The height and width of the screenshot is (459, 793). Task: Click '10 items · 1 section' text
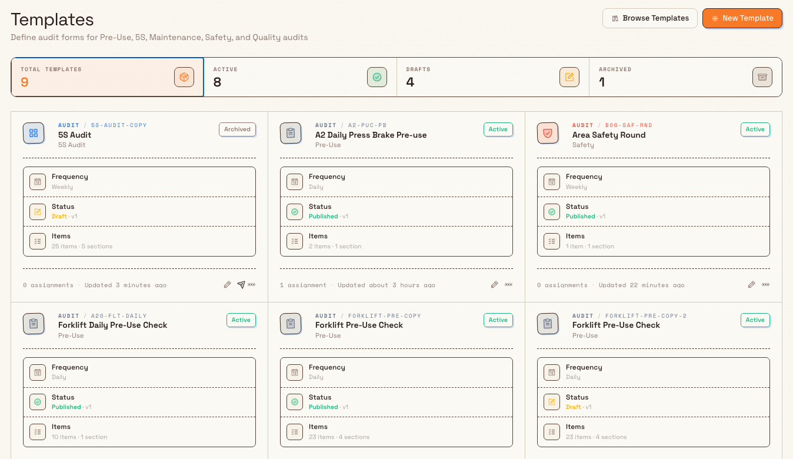[x=79, y=437]
